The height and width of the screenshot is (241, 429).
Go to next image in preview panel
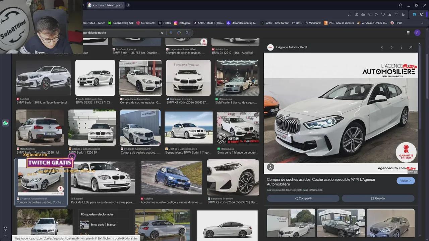(391, 48)
